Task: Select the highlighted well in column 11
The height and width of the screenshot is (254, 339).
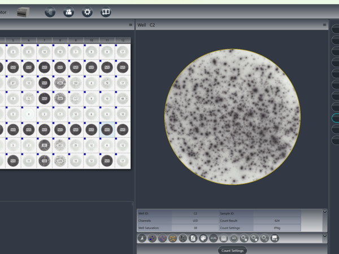Action: click(x=107, y=129)
